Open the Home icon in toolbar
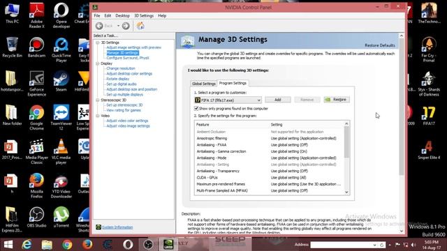The height and width of the screenshot is (251, 447). [x=140, y=26]
